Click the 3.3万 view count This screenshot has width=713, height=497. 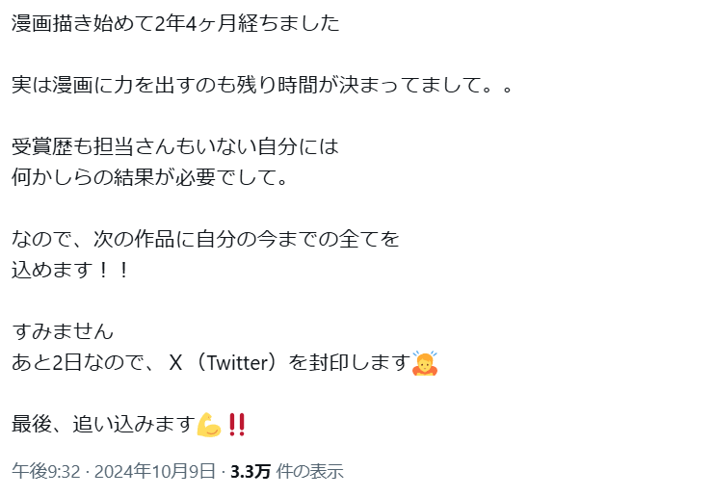[x=251, y=472]
